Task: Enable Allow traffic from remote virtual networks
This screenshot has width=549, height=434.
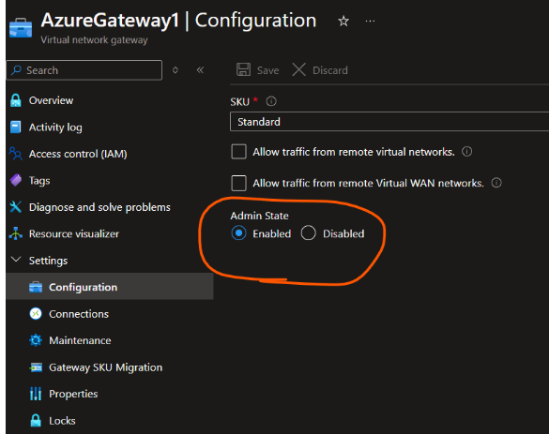Action: coord(238,152)
